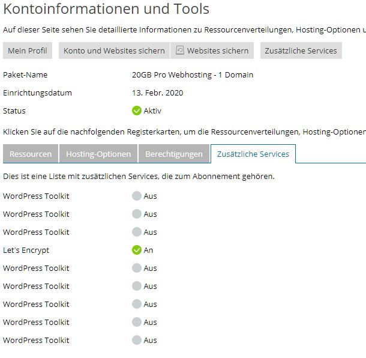The height and width of the screenshot is (358, 366).
Task: Click the date 13. Febr. 2020
Action: click(x=158, y=93)
